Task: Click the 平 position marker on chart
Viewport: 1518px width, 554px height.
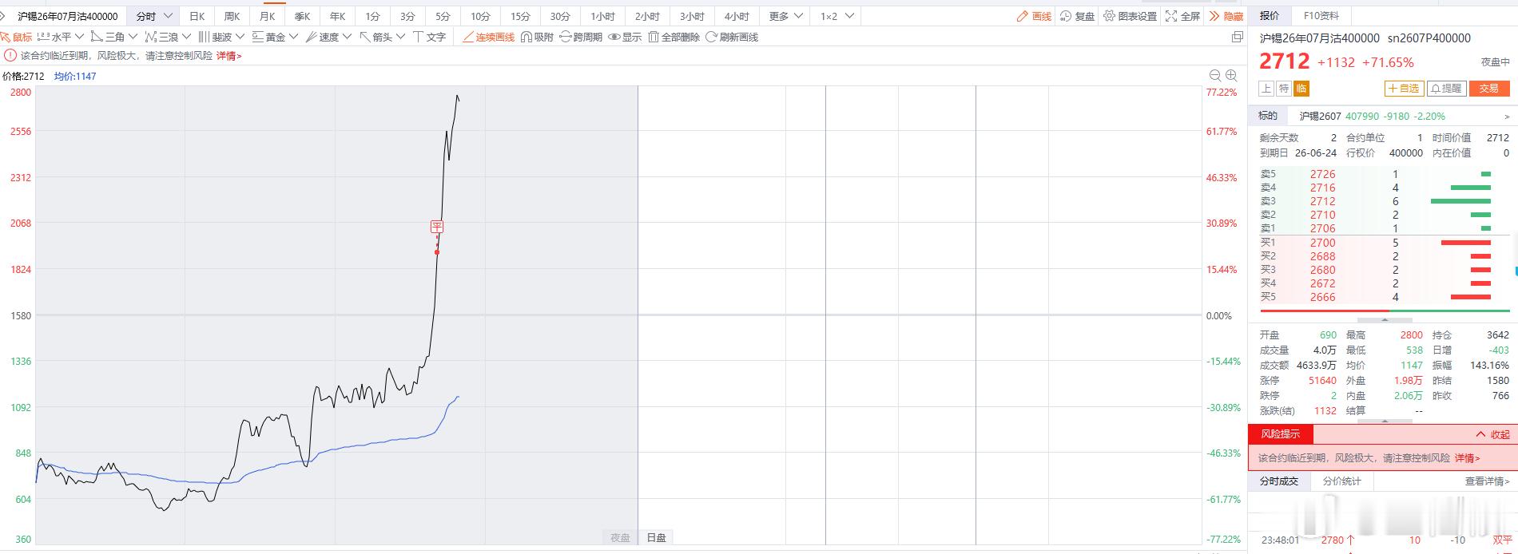Action: 436,227
